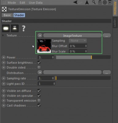
Task: Click the Sampling rate animation dot
Action: point(4,78)
